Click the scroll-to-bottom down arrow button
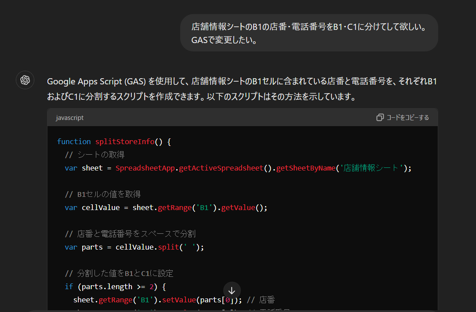Viewport: 476px width, 312px height. (x=232, y=290)
